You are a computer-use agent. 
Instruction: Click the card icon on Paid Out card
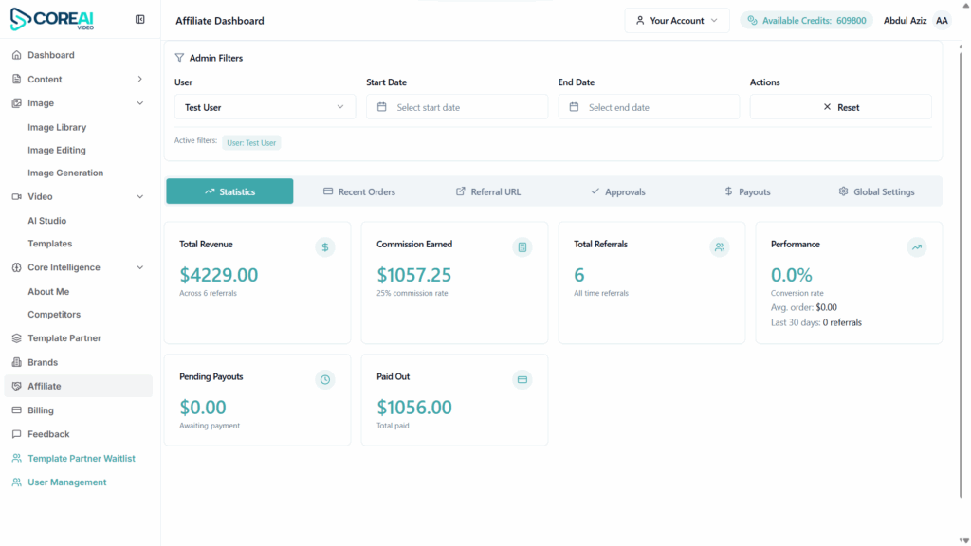(522, 380)
